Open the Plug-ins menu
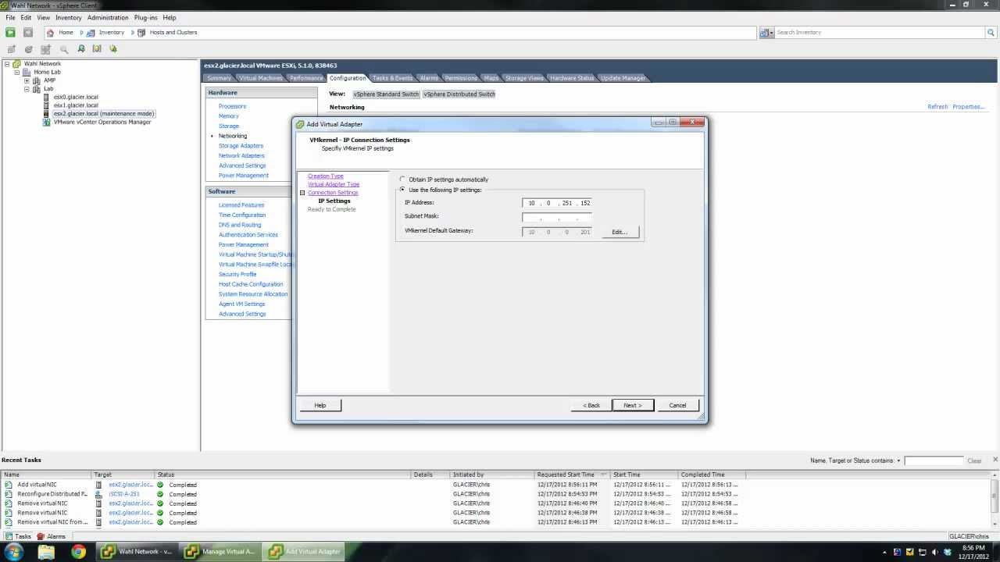The height and width of the screenshot is (562, 1000). [145, 17]
